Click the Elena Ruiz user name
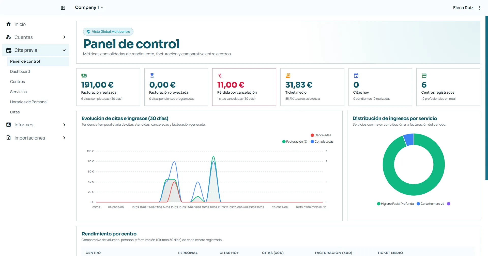The image size is (488, 256). (x=463, y=8)
